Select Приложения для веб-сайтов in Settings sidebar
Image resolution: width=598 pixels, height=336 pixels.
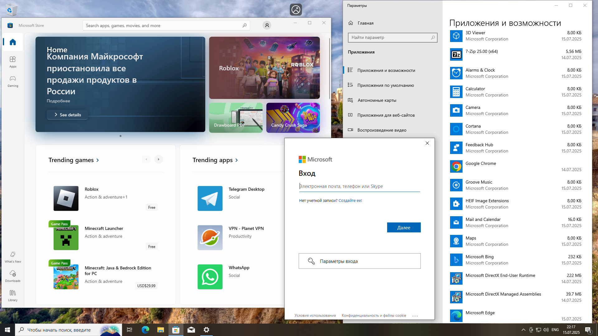(392, 115)
